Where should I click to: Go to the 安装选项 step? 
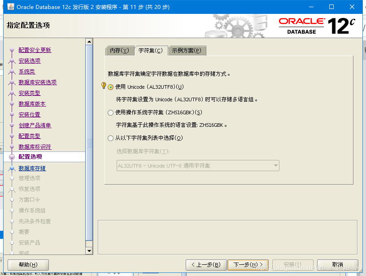[x=30, y=61]
